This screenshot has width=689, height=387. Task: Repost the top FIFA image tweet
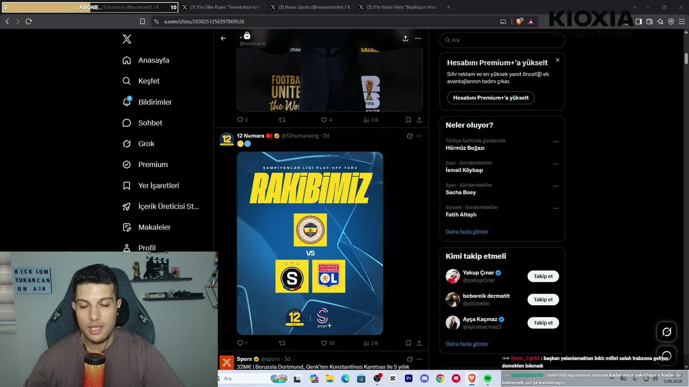coord(282,120)
